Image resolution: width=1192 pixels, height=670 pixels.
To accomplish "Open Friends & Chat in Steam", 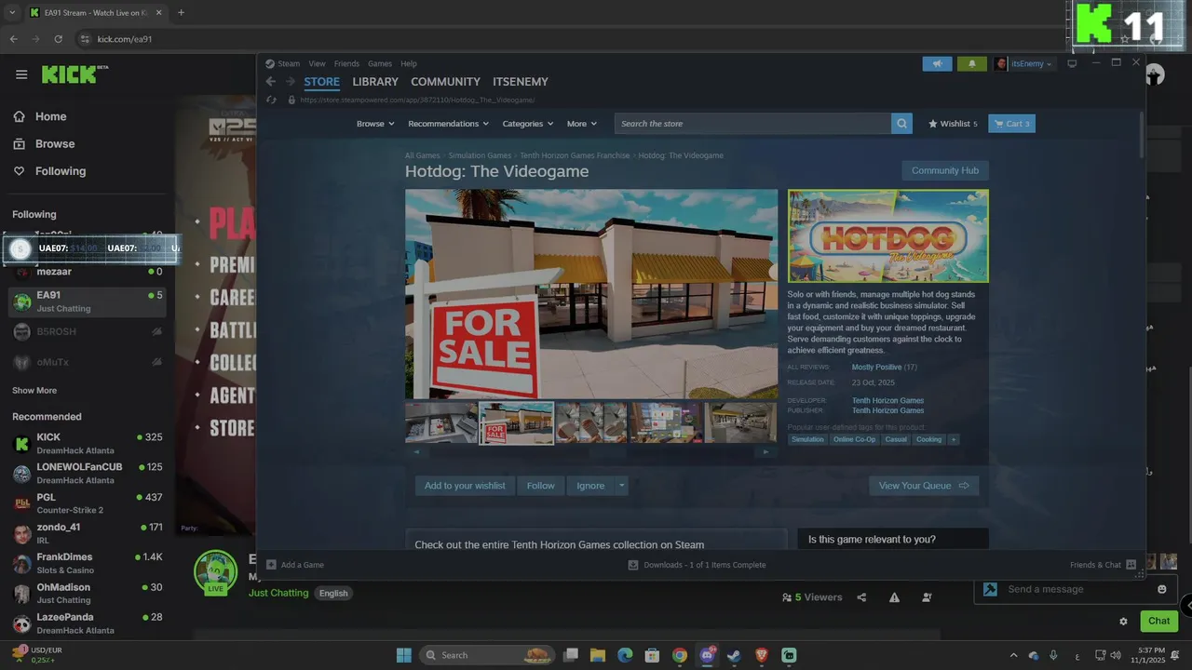I will click(1103, 565).
